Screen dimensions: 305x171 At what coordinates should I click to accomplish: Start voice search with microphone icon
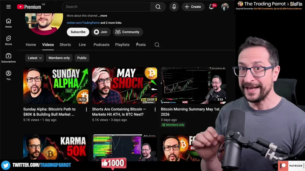[174, 7]
